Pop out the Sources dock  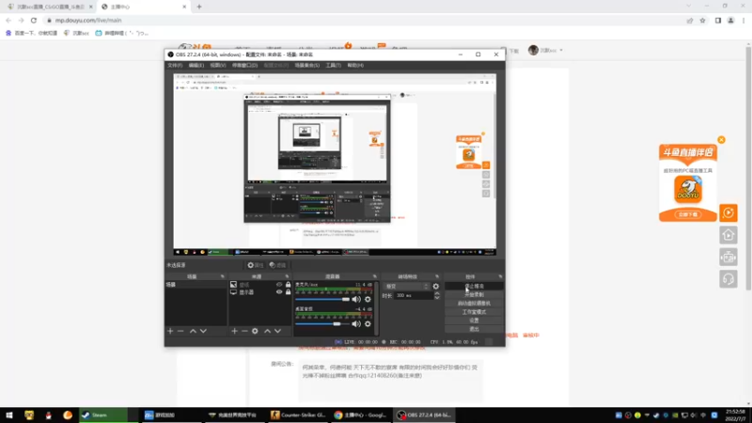pos(288,276)
